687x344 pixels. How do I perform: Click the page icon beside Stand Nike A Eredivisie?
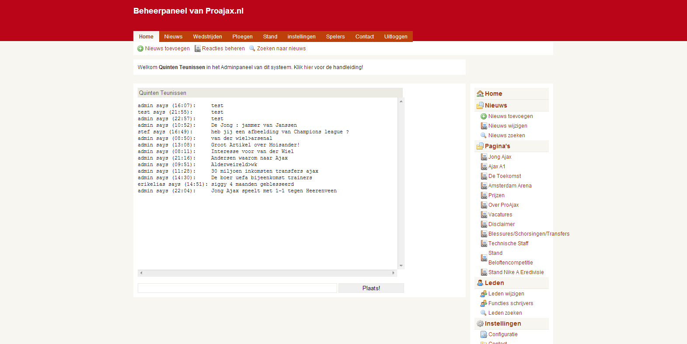pos(484,272)
